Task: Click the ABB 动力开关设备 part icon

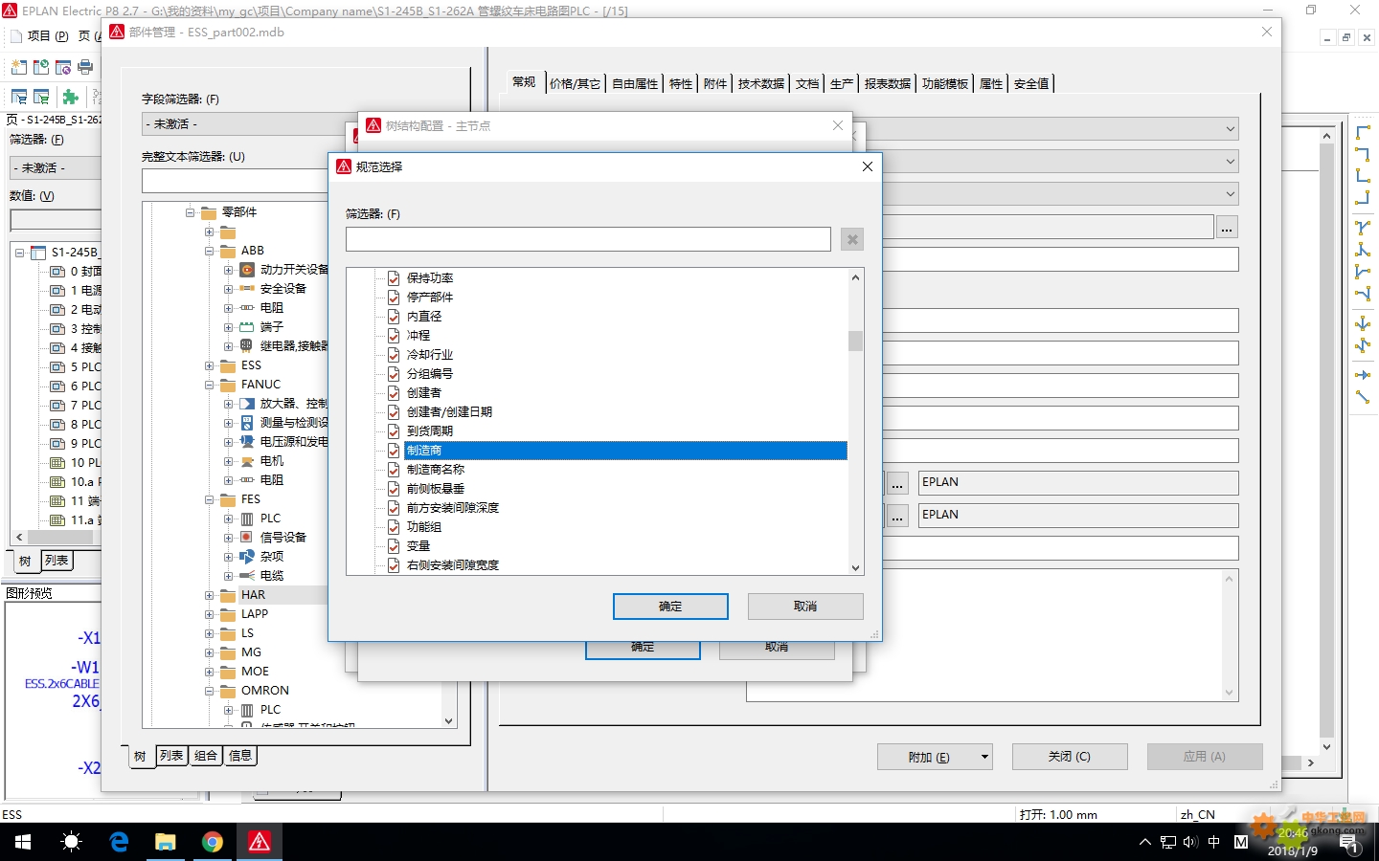Action: click(247, 270)
